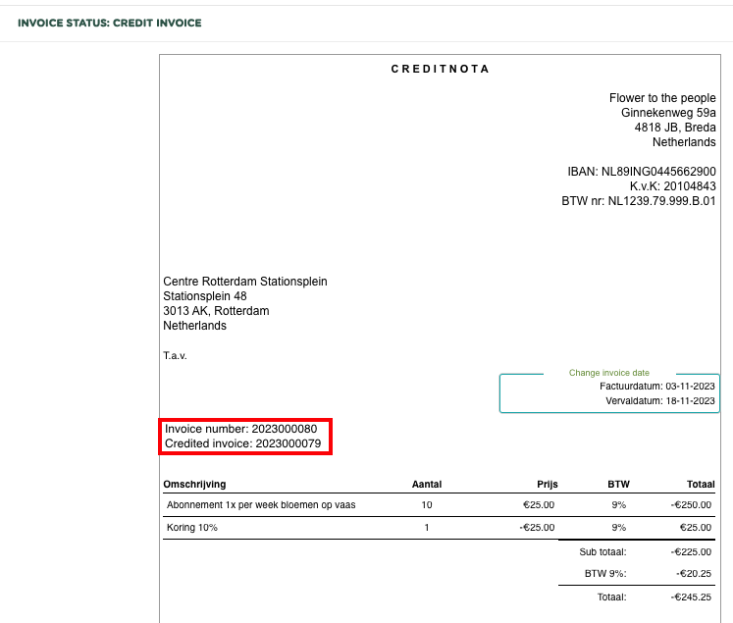Click 'Credited invoice: 2023000079'
The width and height of the screenshot is (733, 623).
242,443
